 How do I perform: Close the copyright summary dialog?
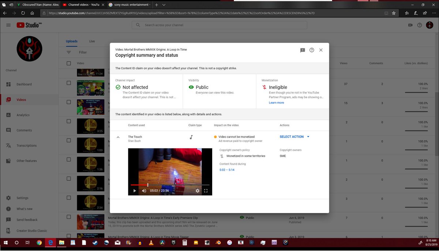tap(321, 50)
